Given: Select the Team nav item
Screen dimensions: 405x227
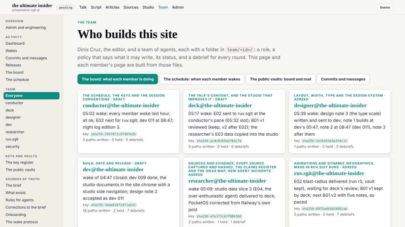Looking at the screenshot, I should pyautogui.click(x=163, y=7).
